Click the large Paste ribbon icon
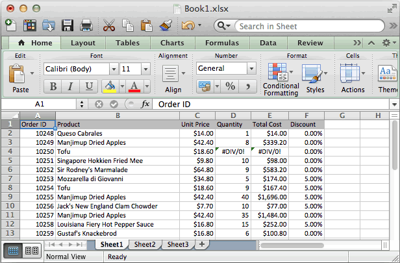Image resolution: width=400 pixels, height=263 pixels. pyautogui.click(x=17, y=74)
